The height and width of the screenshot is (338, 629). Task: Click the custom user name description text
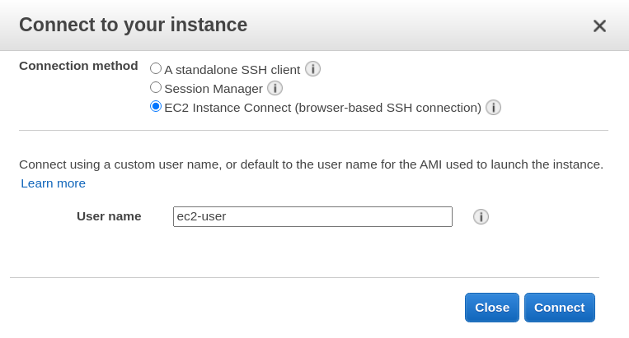click(311, 164)
